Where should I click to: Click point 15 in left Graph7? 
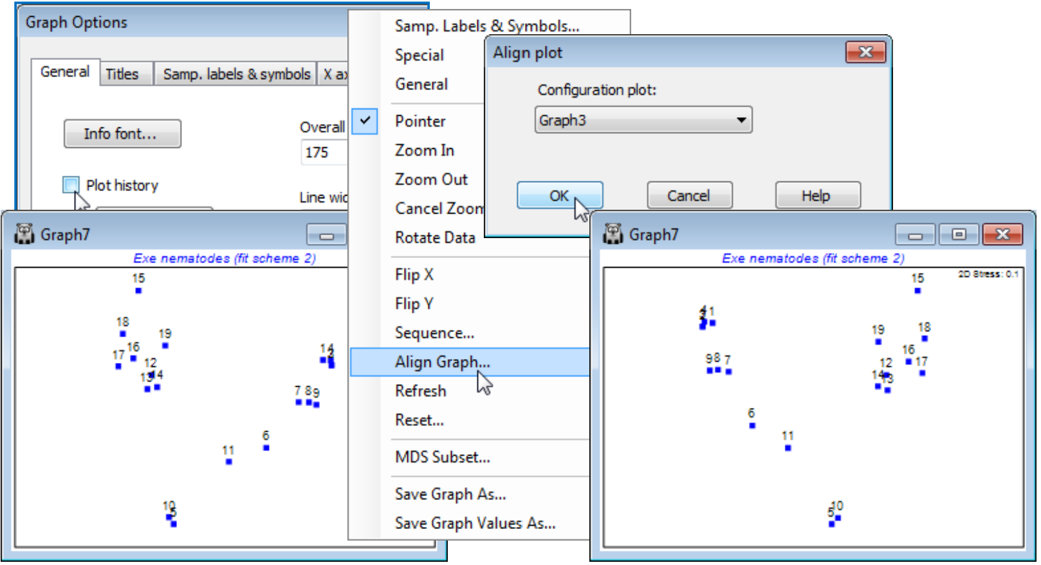138,291
